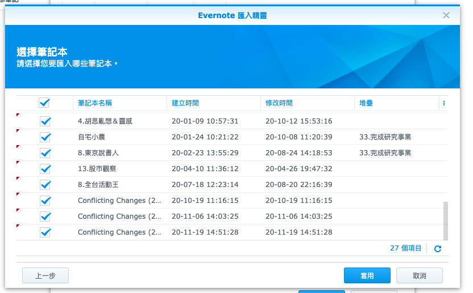Click the 27 個項目 item count
The width and height of the screenshot is (473, 293).
coord(406,248)
